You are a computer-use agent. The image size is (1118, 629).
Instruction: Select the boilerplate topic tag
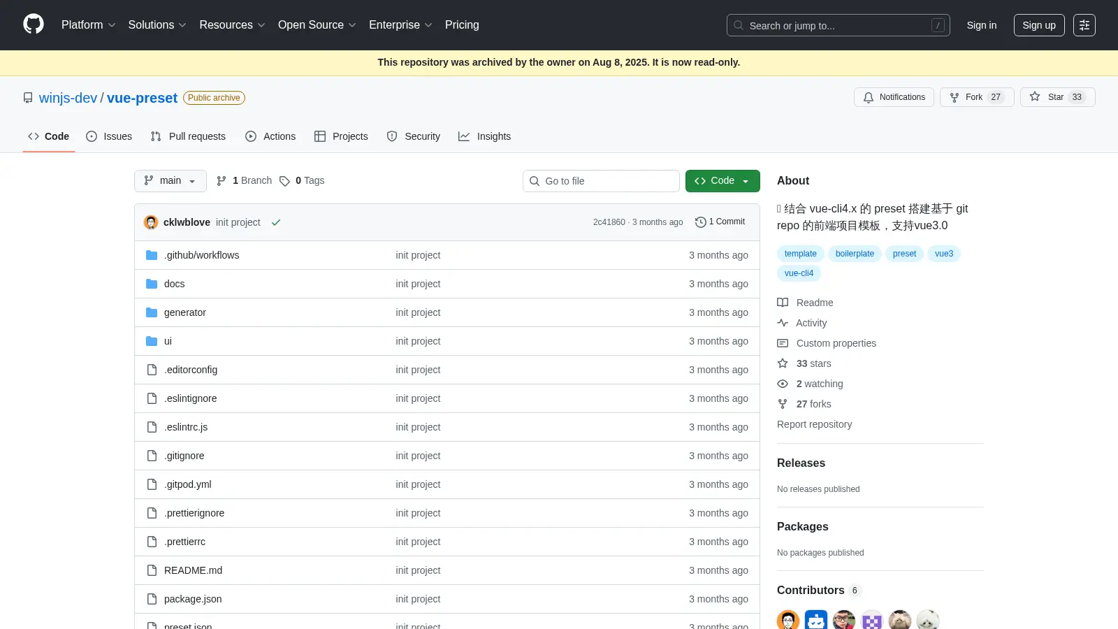(855, 254)
